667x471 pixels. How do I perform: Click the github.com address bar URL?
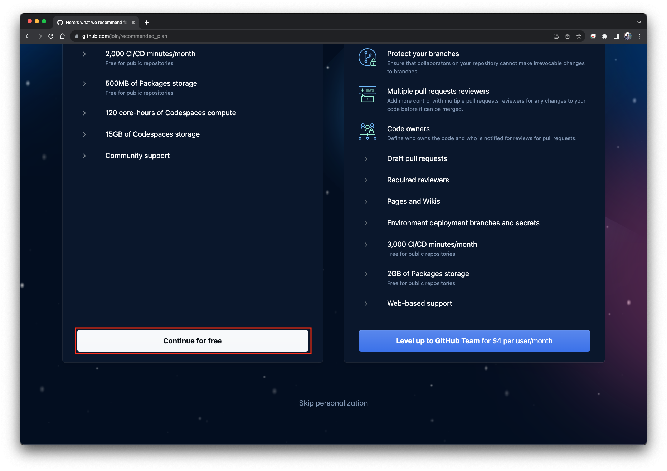click(x=125, y=36)
